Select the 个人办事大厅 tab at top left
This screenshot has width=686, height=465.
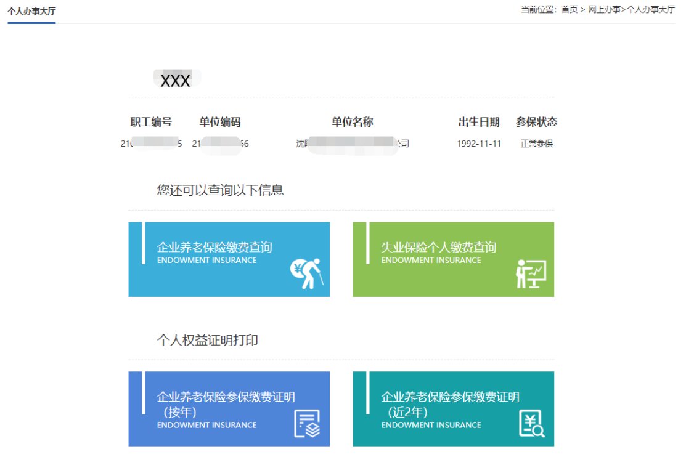point(31,11)
